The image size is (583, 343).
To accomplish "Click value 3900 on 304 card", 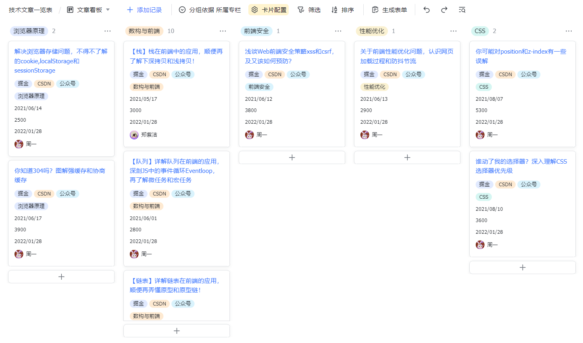I will pos(20,230).
